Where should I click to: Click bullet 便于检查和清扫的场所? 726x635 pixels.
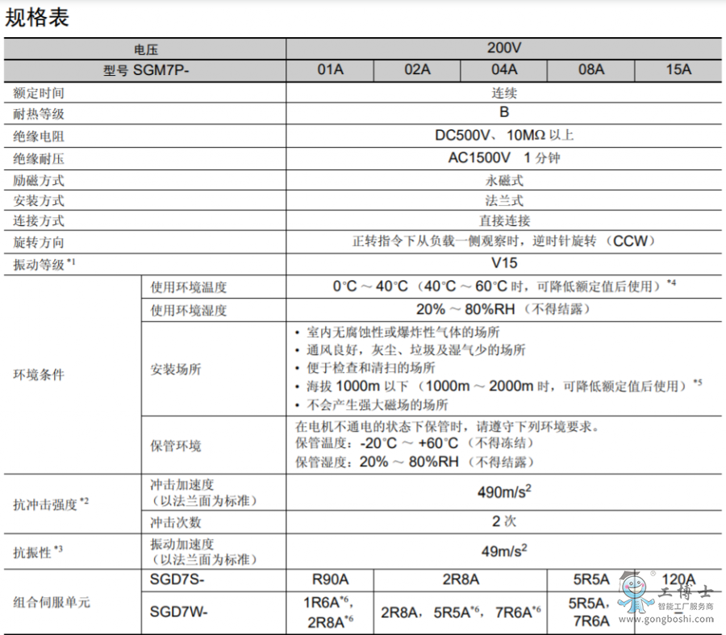[x=365, y=368]
